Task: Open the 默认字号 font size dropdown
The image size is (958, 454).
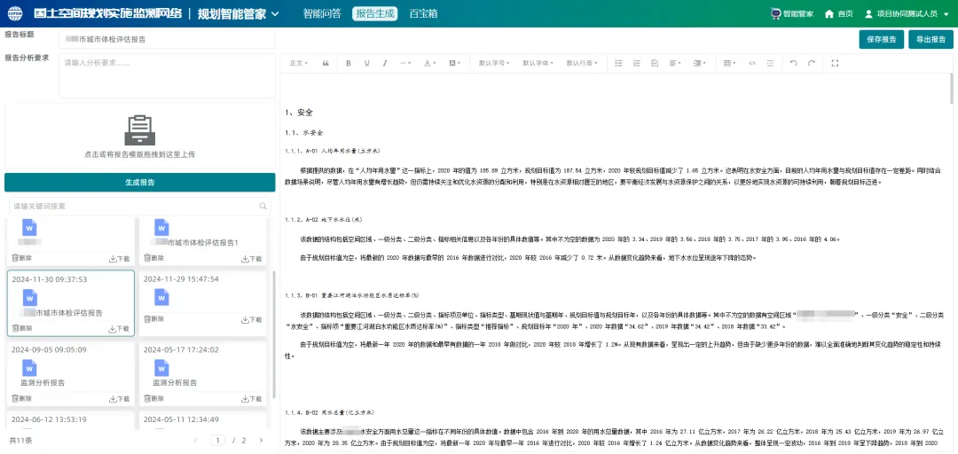Action: [x=495, y=63]
